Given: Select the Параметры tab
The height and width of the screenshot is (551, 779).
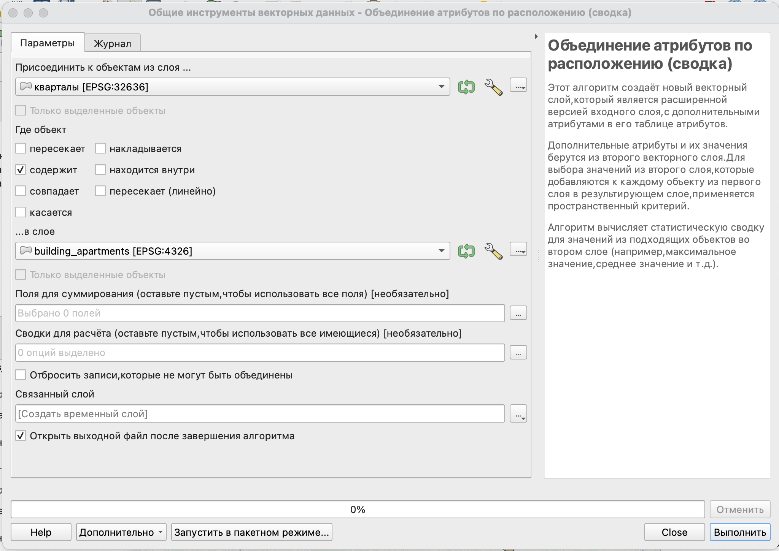Looking at the screenshot, I should 47,43.
